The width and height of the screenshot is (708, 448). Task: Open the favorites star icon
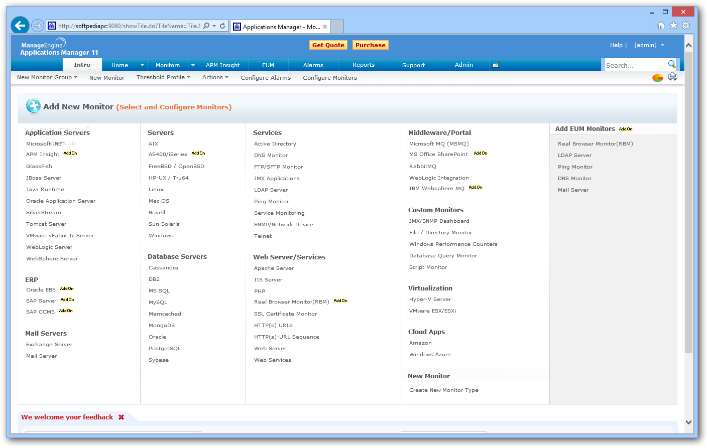pos(673,26)
